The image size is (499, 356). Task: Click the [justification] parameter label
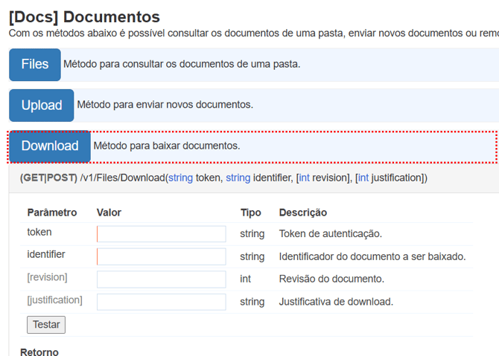coord(54,300)
